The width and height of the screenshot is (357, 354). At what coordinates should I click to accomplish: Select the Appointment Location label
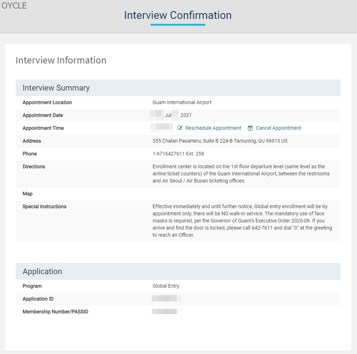click(x=47, y=102)
